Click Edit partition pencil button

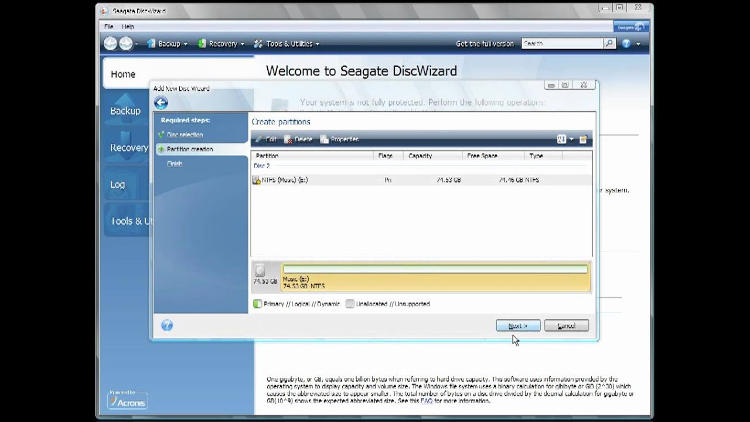click(x=266, y=139)
